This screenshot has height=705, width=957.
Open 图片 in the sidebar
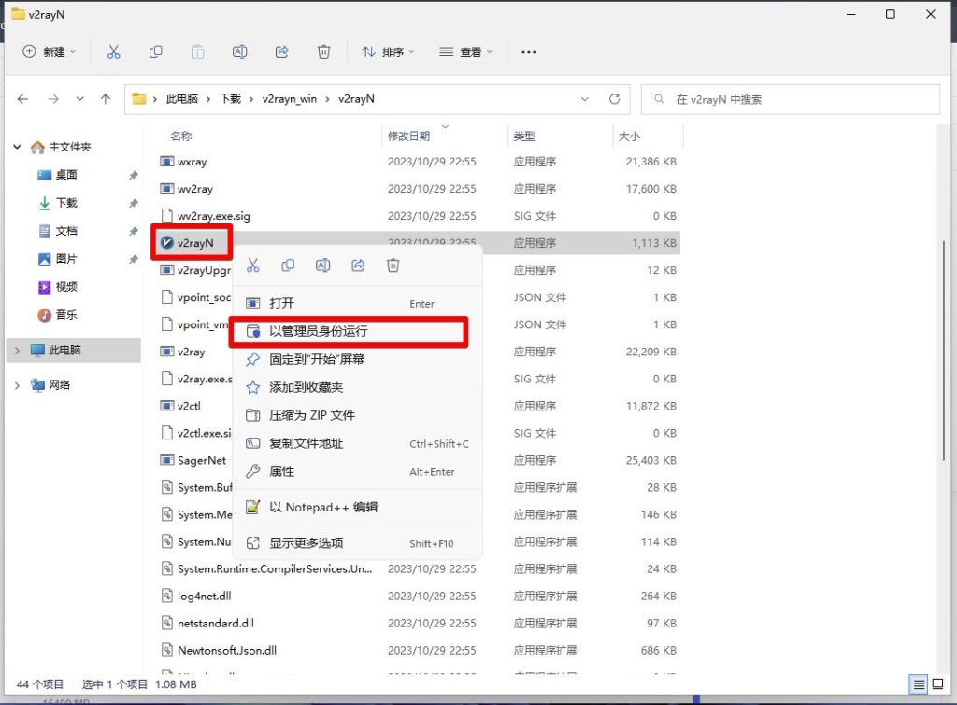point(66,259)
